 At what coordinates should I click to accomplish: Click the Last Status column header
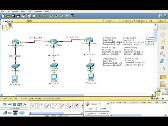click(122, 103)
